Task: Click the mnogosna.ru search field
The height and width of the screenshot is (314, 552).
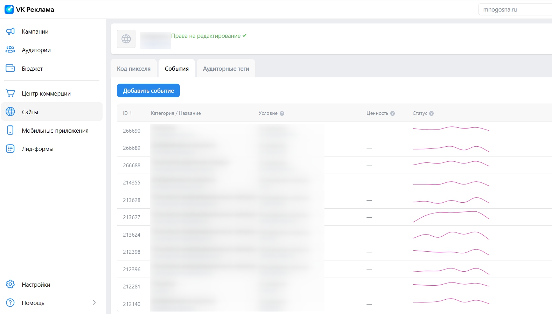Action: (x=515, y=10)
